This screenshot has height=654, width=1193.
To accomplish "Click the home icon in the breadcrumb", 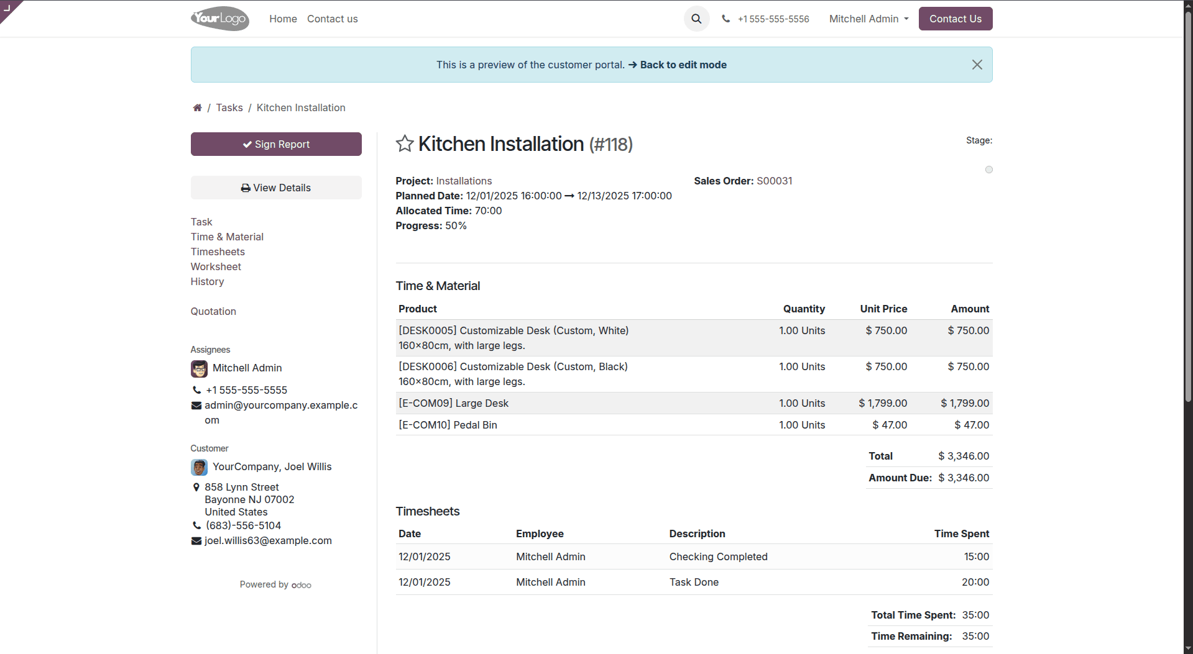I will tap(197, 107).
